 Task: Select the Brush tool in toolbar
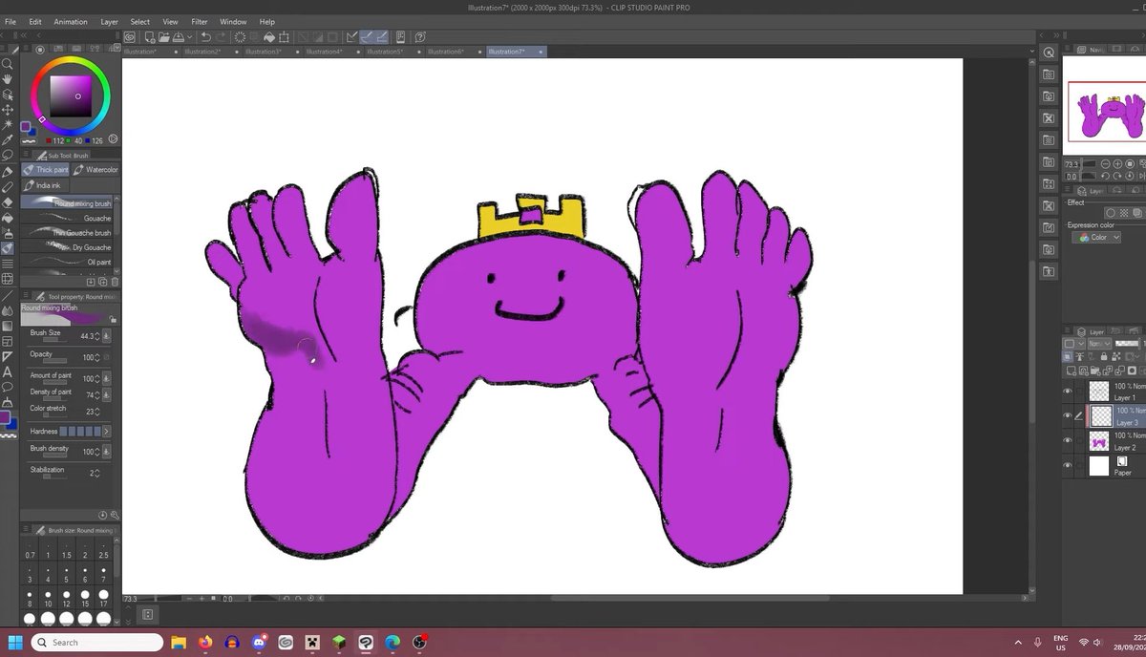7,247
